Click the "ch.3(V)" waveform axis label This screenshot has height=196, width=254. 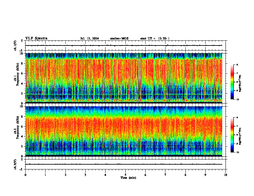coord(15,164)
